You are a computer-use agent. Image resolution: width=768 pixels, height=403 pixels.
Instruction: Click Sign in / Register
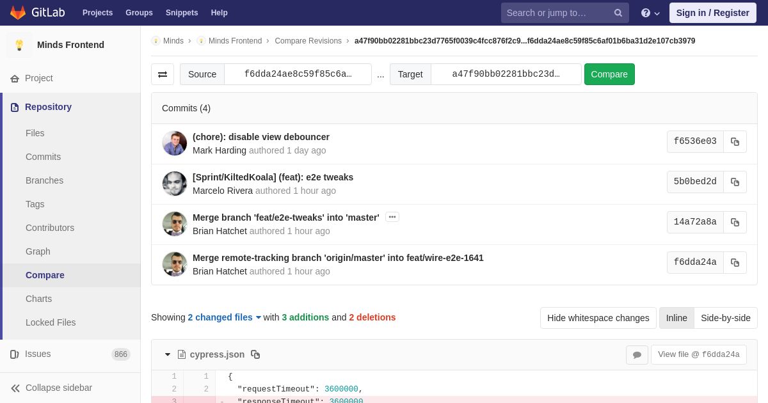712,13
